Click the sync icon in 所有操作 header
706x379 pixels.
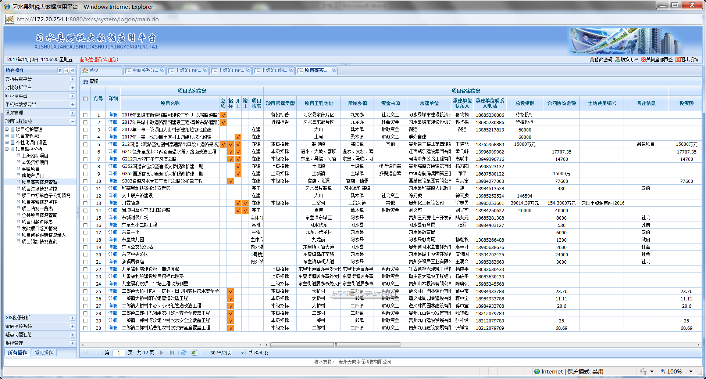coord(60,70)
